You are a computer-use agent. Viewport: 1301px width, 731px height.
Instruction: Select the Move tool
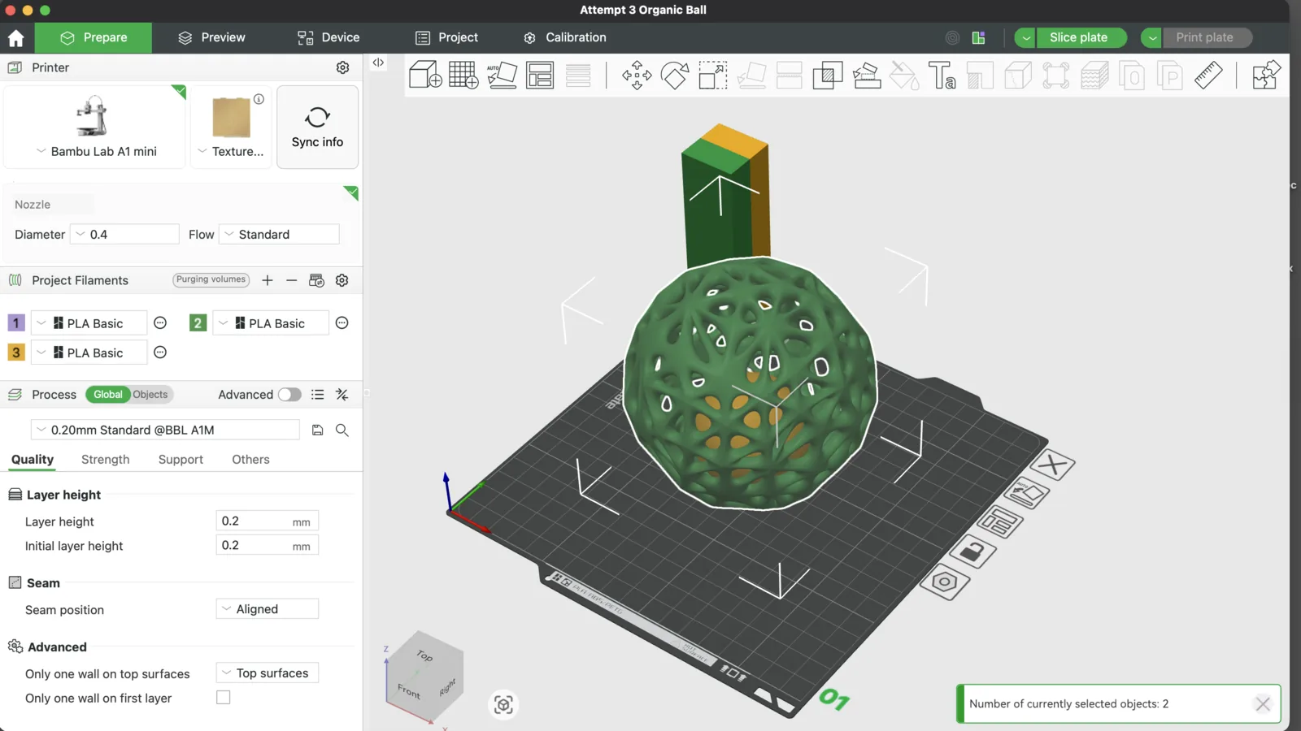point(637,76)
